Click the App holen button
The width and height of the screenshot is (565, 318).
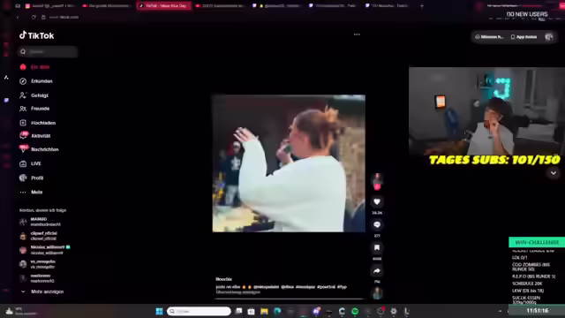[524, 37]
